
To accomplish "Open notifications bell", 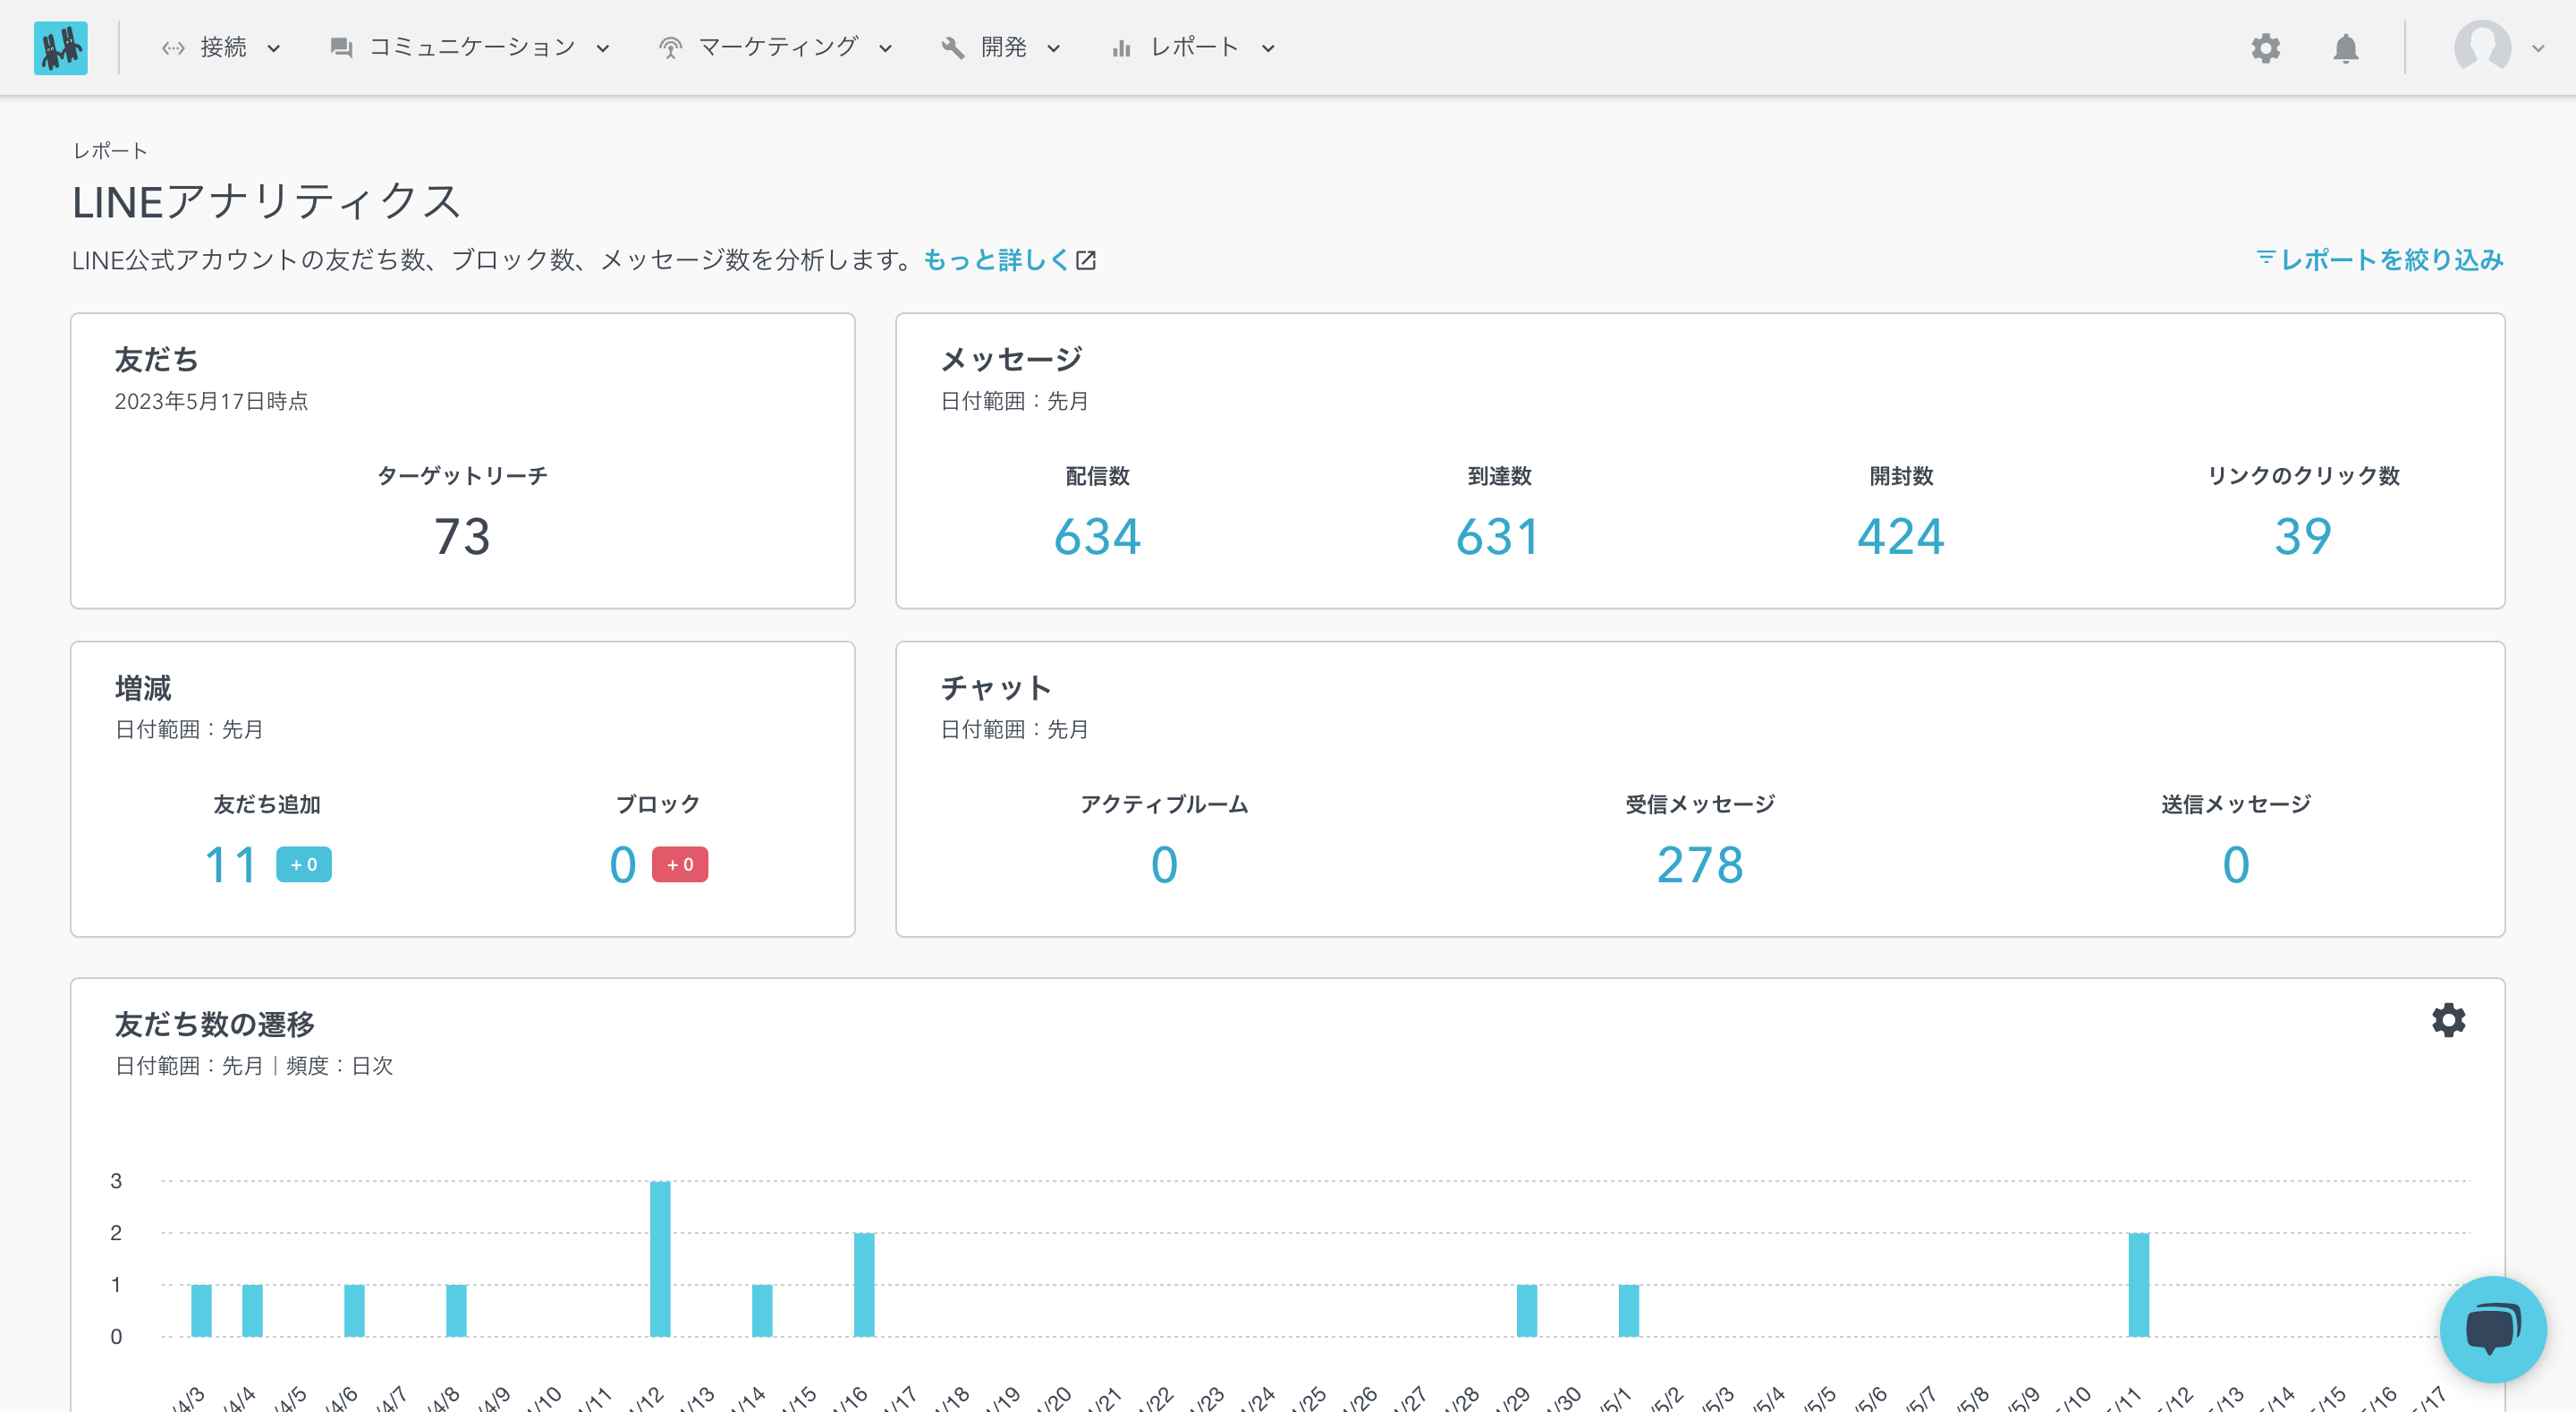I will (x=2345, y=48).
